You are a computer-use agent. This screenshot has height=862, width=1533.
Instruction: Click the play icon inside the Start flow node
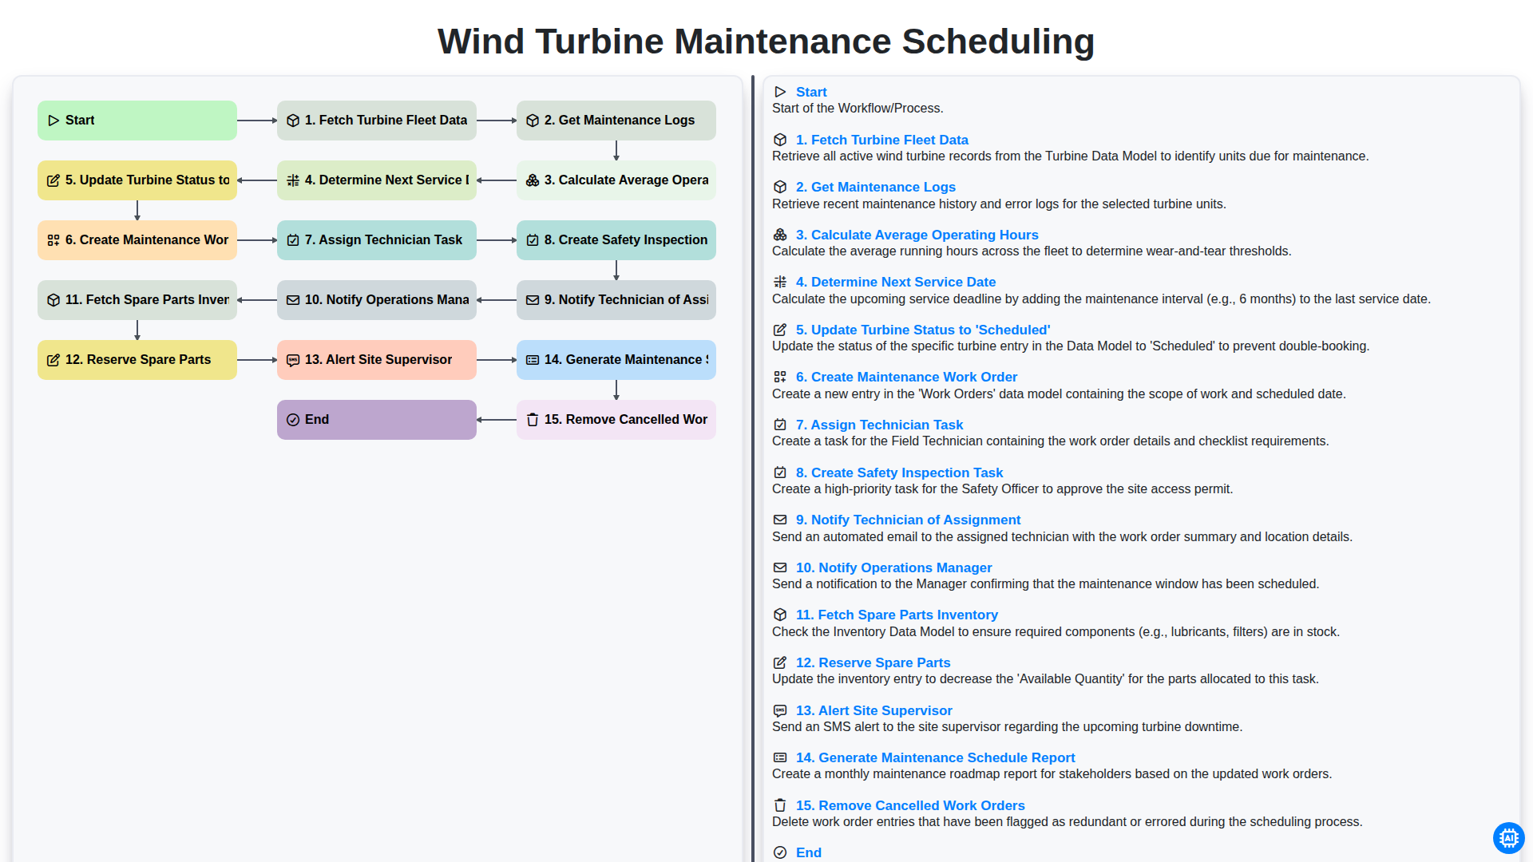pyautogui.click(x=53, y=121)
